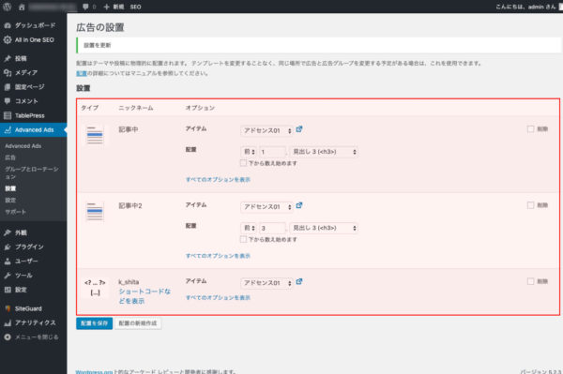
Task: Click the All in One SEO gear icon
Action: (8, 39)
